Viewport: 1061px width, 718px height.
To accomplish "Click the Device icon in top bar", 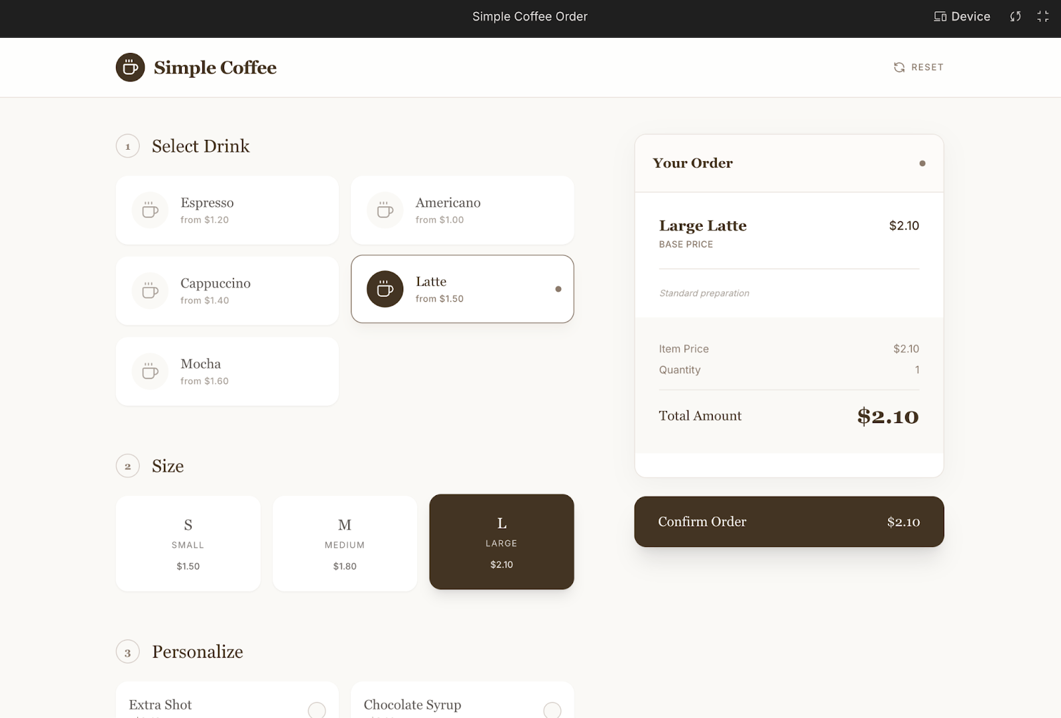I will 940,17.
